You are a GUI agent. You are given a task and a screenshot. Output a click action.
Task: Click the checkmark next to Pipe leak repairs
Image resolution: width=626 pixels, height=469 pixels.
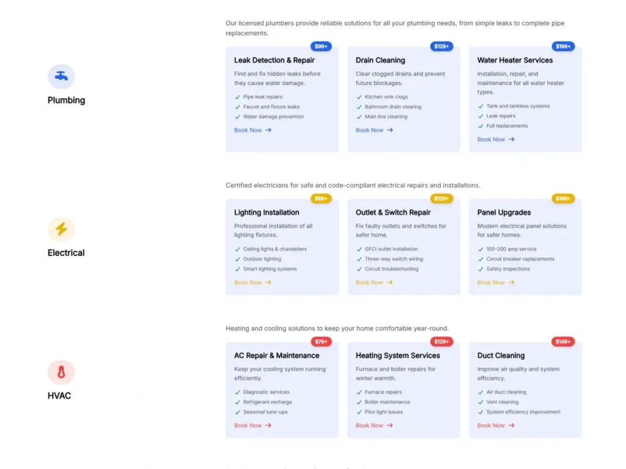click(x=237, y=96)
